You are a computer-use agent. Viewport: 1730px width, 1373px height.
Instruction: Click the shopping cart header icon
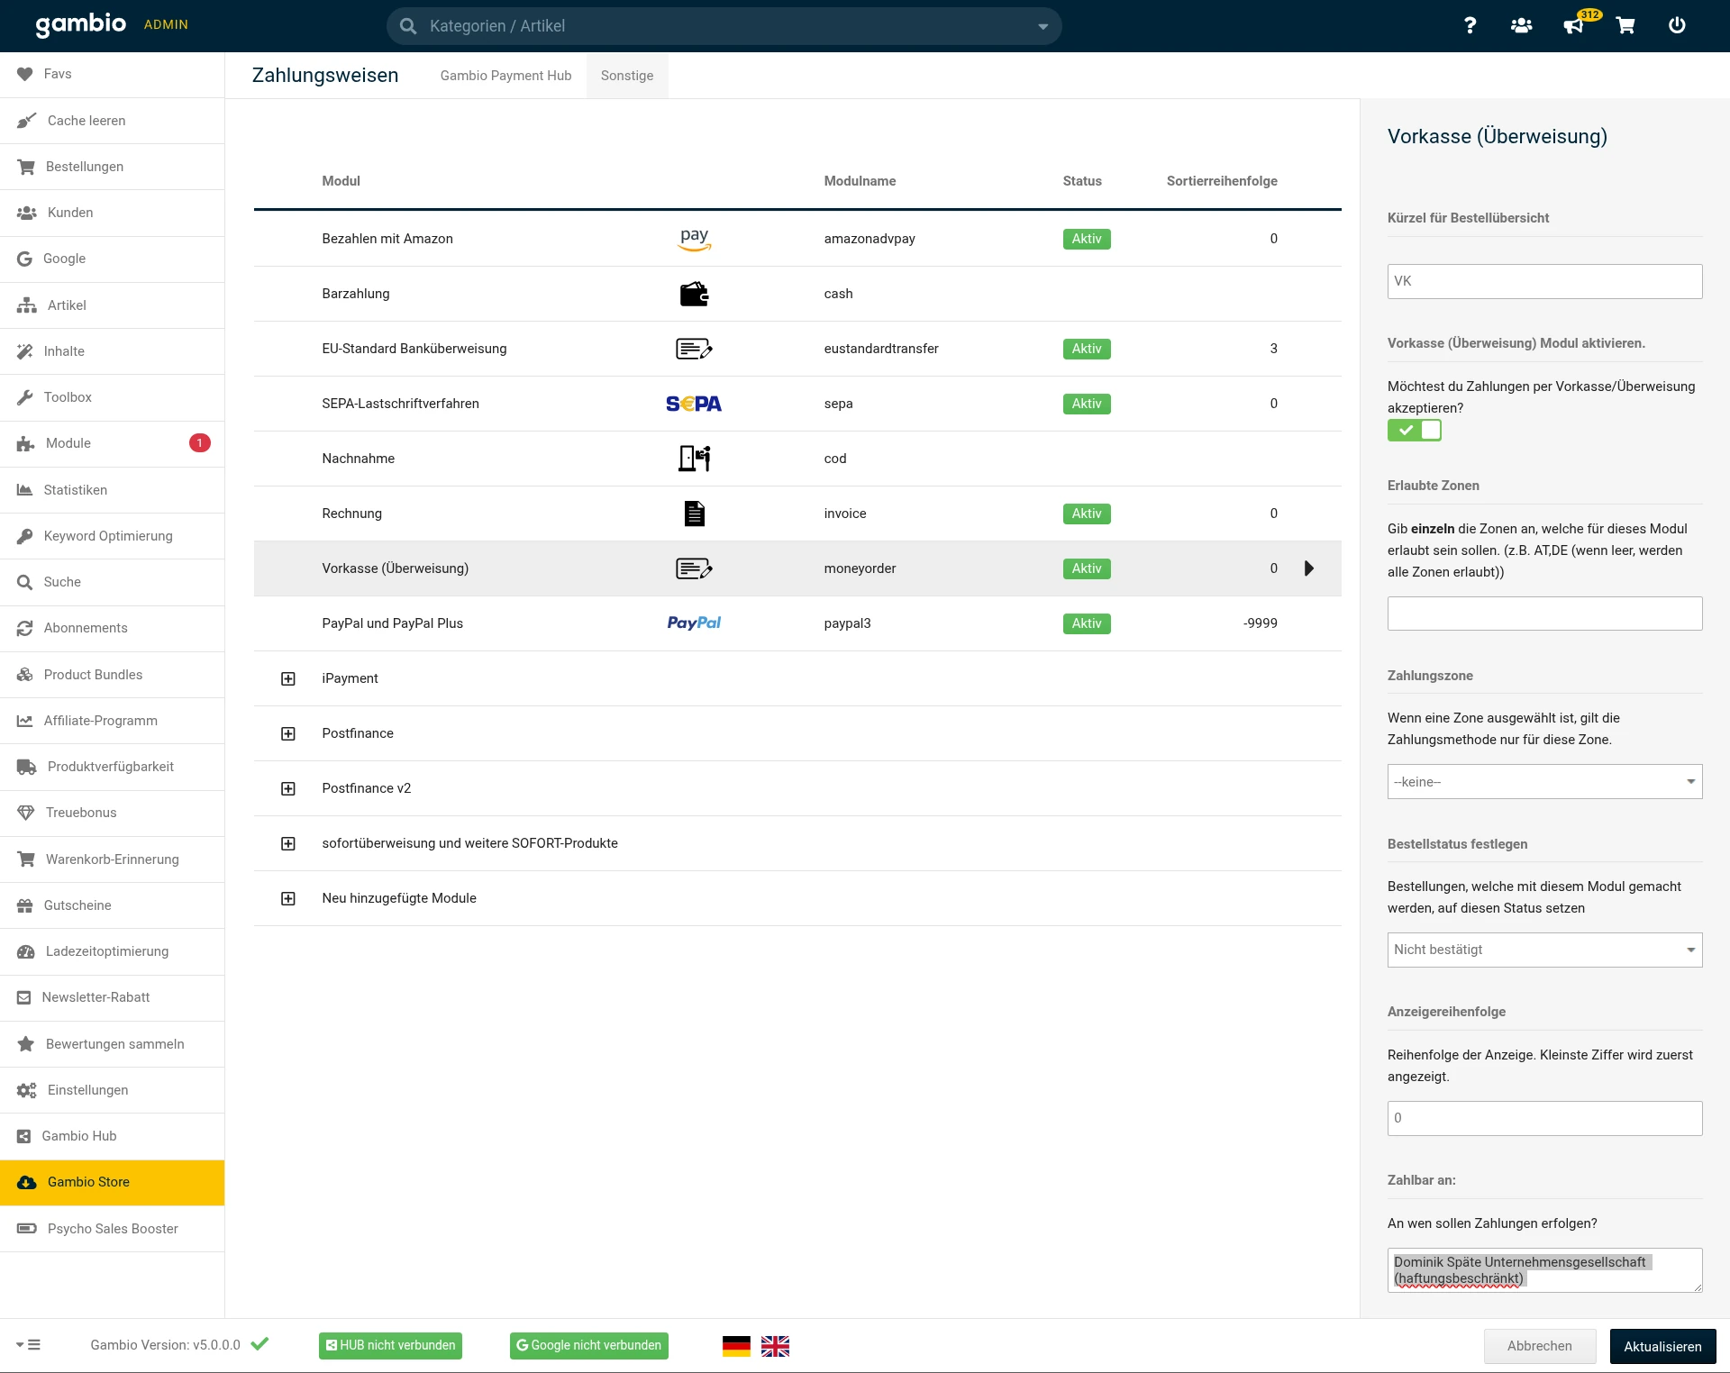[1625, 25]
